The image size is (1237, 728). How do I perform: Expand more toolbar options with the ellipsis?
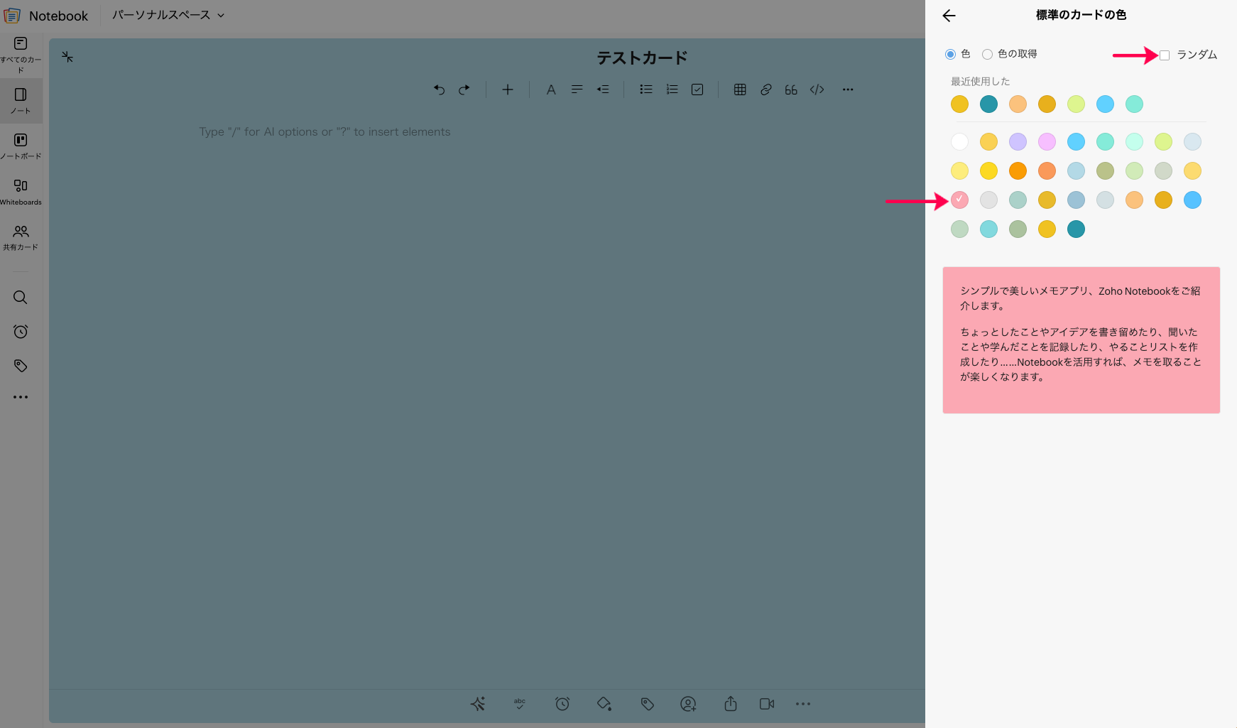pyautogui.click(x=848, y=89)
